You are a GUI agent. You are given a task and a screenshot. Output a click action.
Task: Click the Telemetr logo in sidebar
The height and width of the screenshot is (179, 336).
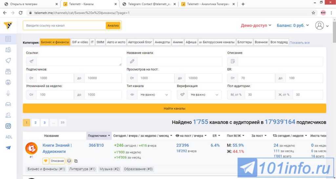pyautogui.click(x=8, y=25)
